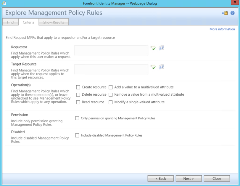Screen dimensions: 240x186
Task: Open the browse resources icon for Requestor
Action: coord(161,48)
